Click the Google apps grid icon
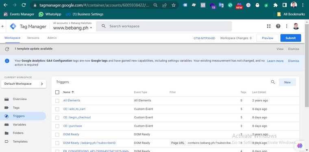The image size is (309, 152). point(269,26)
